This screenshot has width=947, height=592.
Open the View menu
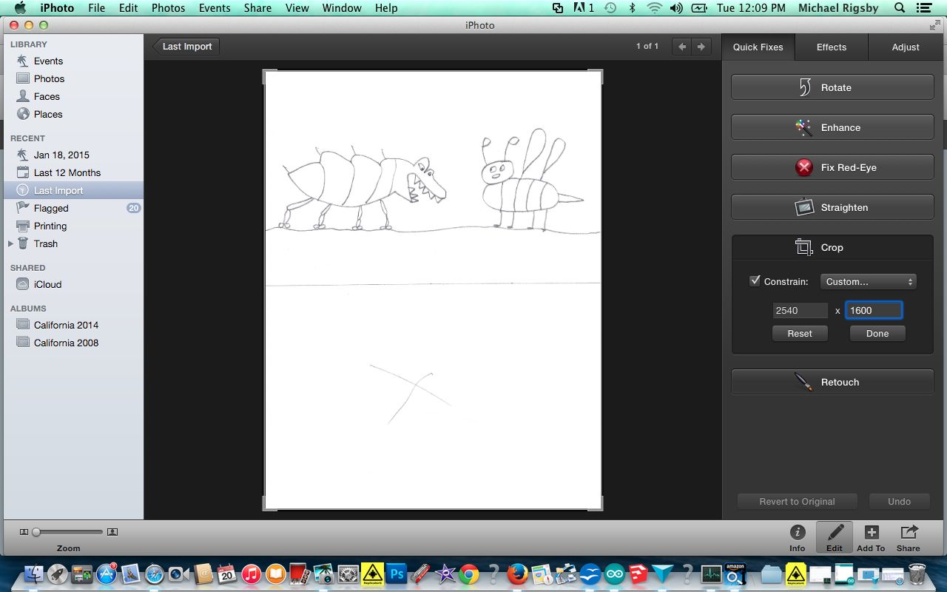click(297, 8)
